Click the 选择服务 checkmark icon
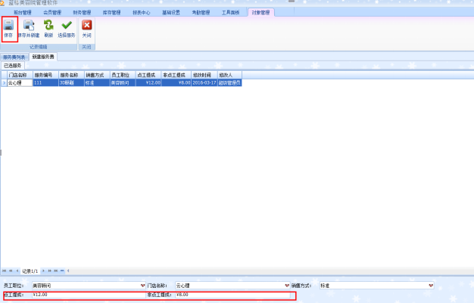 click(67, 25)
